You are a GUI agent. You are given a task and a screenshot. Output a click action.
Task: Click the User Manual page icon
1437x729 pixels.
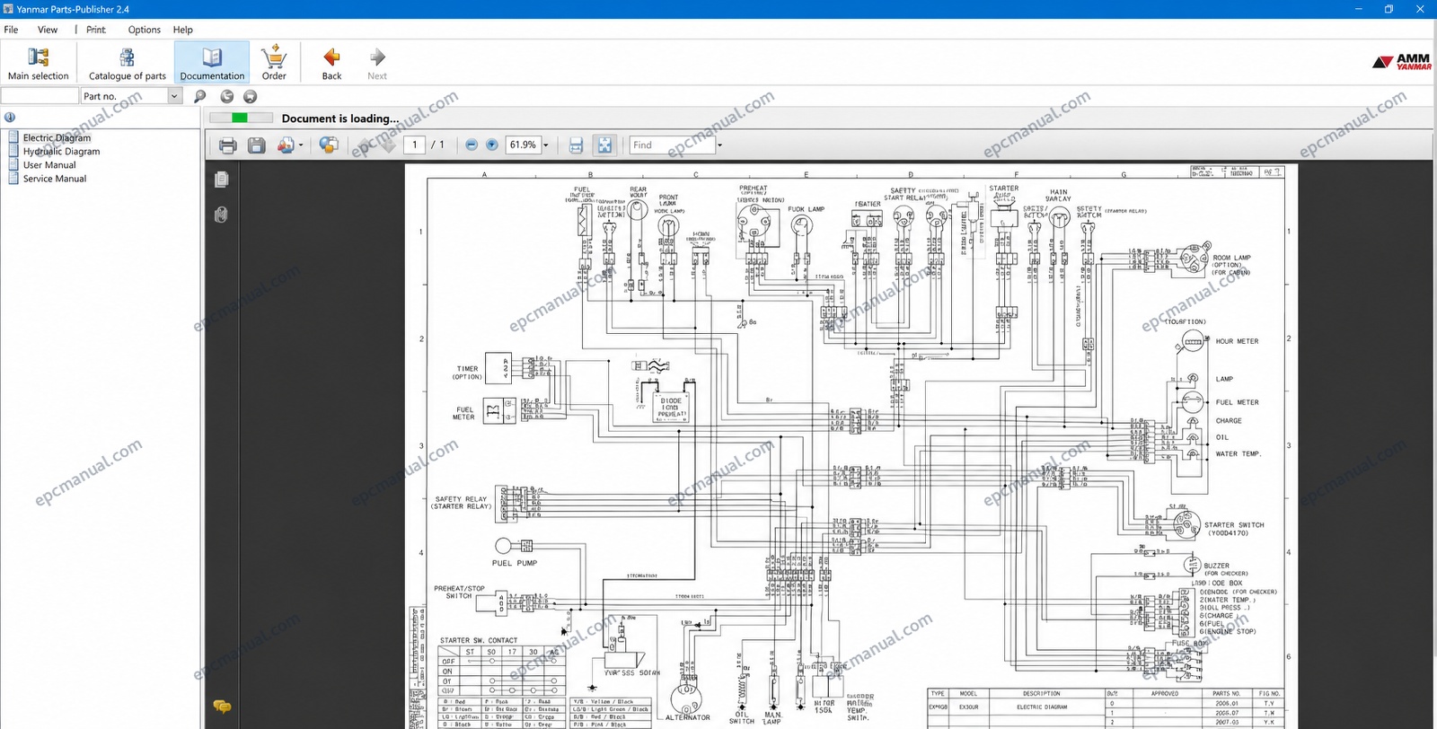click(x=13, y=164)
